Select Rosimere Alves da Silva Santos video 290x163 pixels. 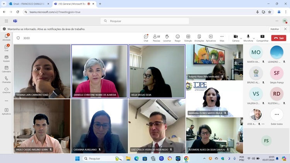(215, 136)
